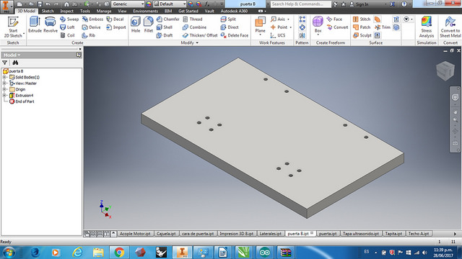Click the Sign In button
This screenshot has height=259, width=462.
359,4
